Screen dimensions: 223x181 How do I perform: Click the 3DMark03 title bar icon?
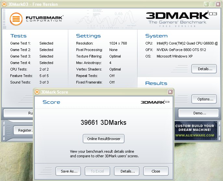point(4,4)
